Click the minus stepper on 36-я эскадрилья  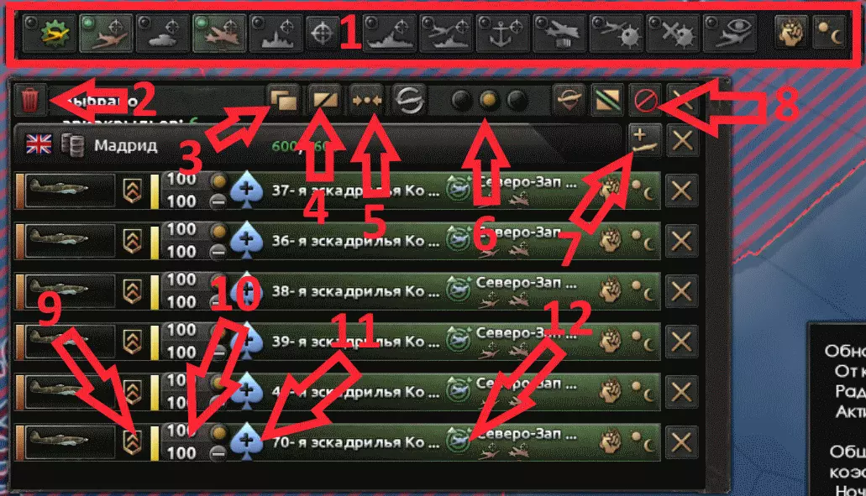coord(218,253)
